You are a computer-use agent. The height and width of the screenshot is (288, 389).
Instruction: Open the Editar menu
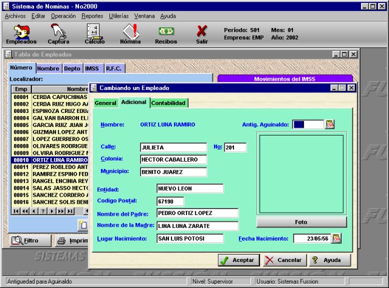[38, 16]
